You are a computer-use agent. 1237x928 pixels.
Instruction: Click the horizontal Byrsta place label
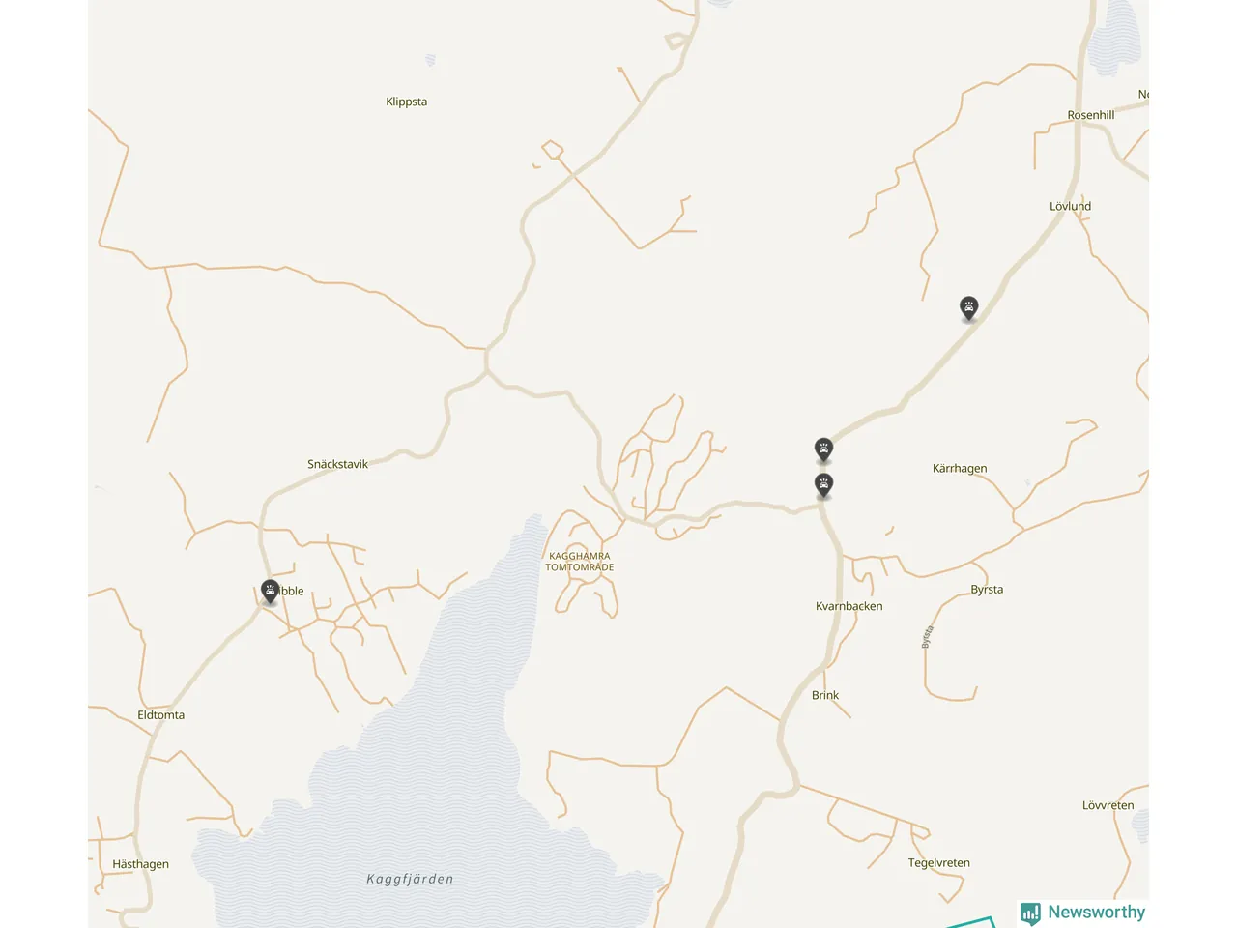[987, 590]
